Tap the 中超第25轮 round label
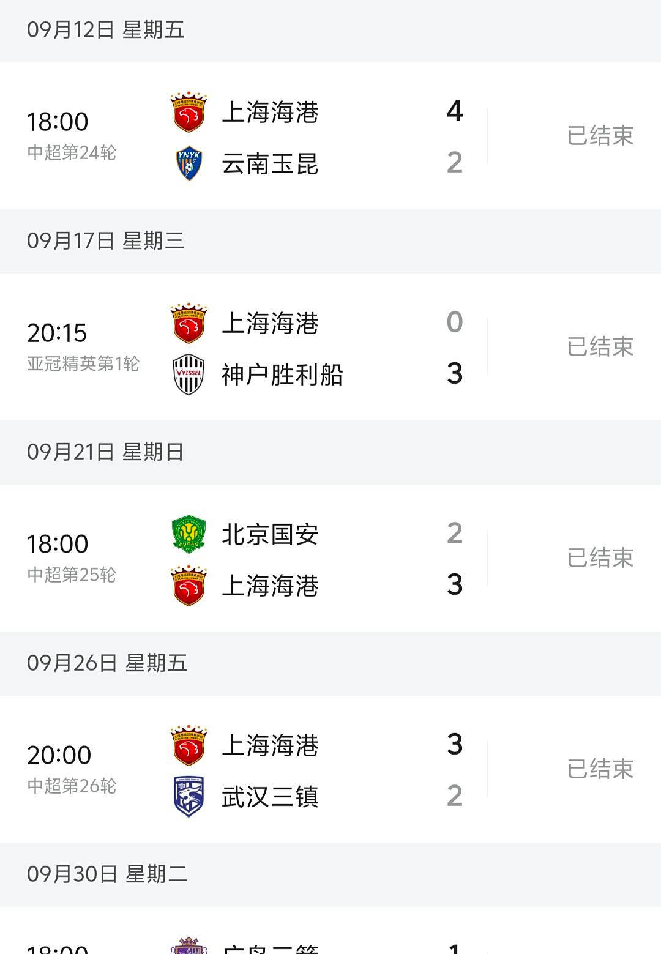Viewport: 661px width, 954px height. coord(72,575)
